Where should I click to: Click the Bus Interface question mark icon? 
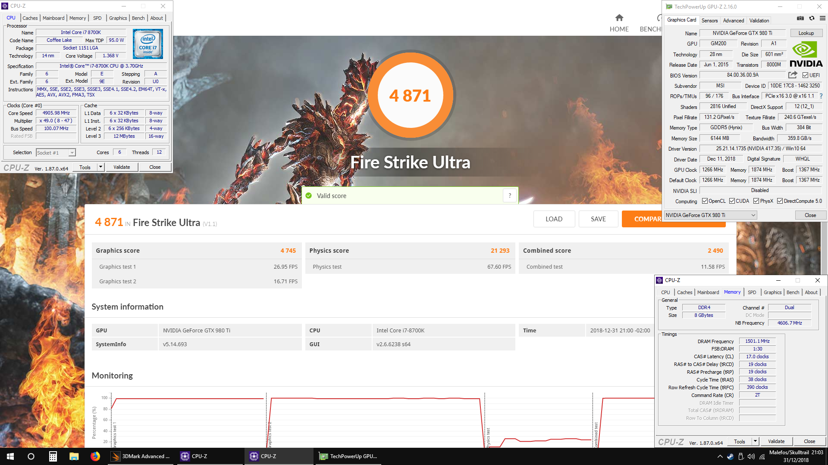[821, 96]
